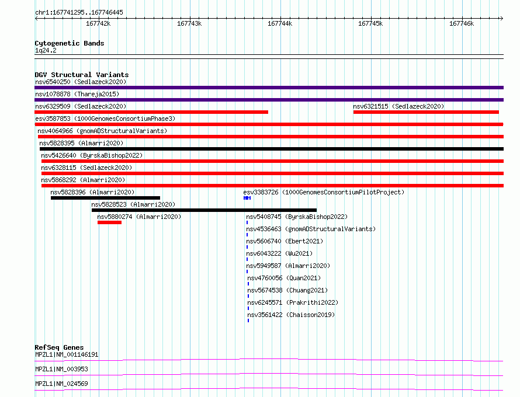Click the nsv5408745 blue insertion marker
Image resolution: width=520 pixels, height=397 pixels.
[247, 222]
